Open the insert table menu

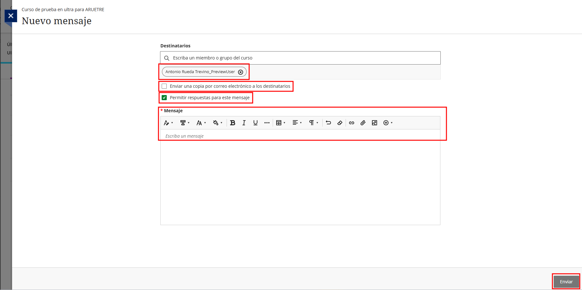[280, 123]
